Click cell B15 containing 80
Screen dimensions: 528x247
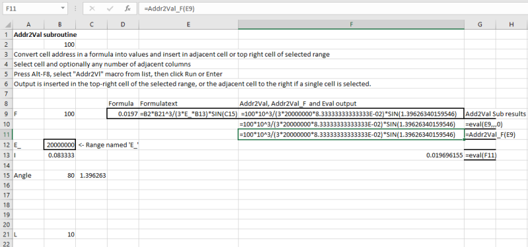pos(59,175)
